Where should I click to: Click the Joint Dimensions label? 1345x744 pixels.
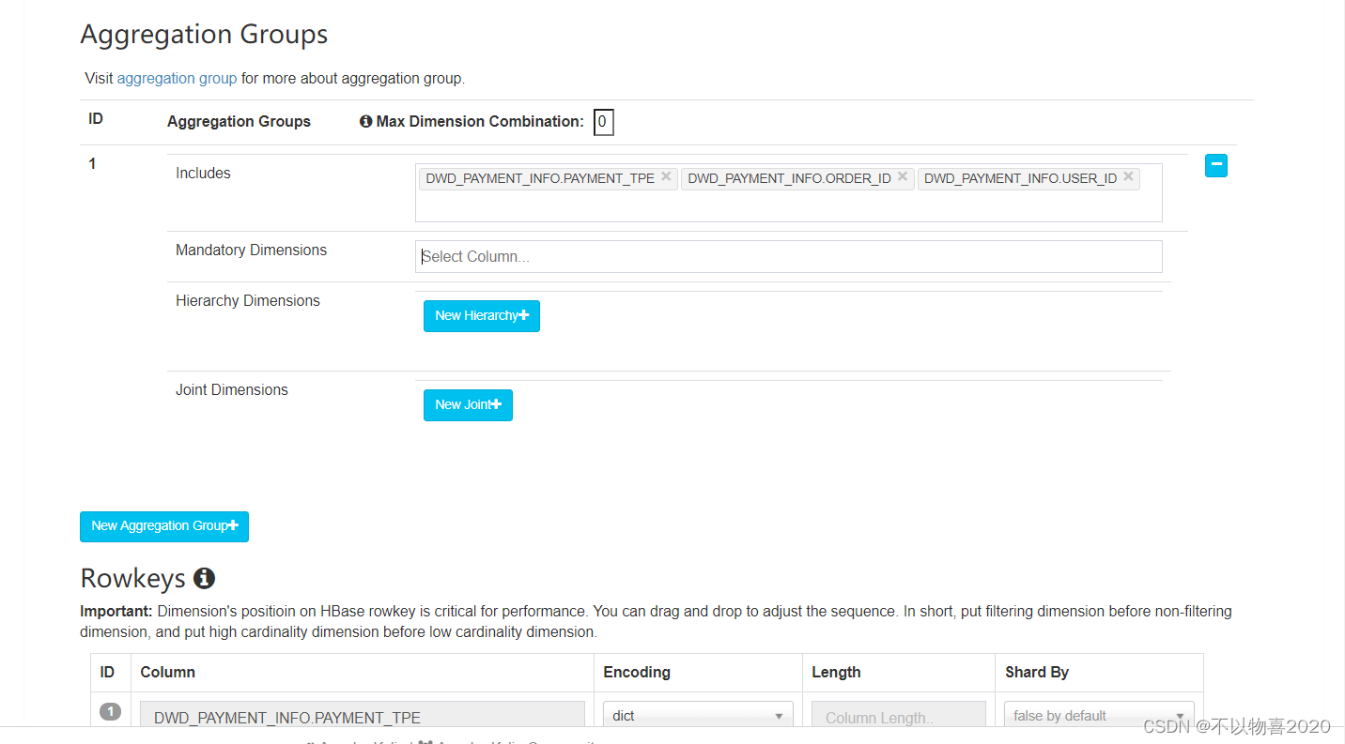pyautogui.click(x=232, y=389)
